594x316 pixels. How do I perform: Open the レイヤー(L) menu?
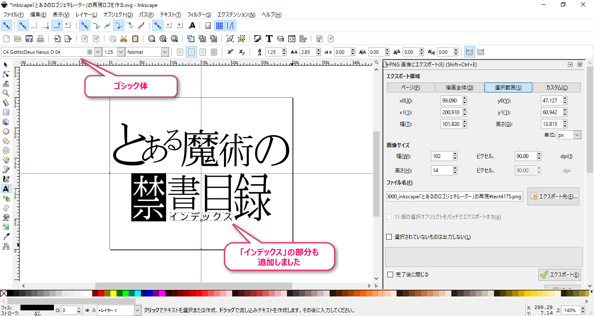[x=86, y=15]
